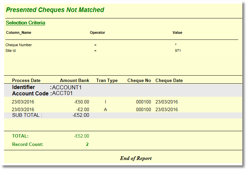
Task: Select the Column_Name header
Action: pos(19,33)
